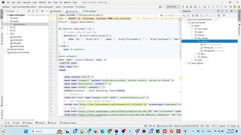The width and height of the screenshot is (241, 135).
Task: Filter database objects with funnel icon
Action: click(x=224, y=16)
